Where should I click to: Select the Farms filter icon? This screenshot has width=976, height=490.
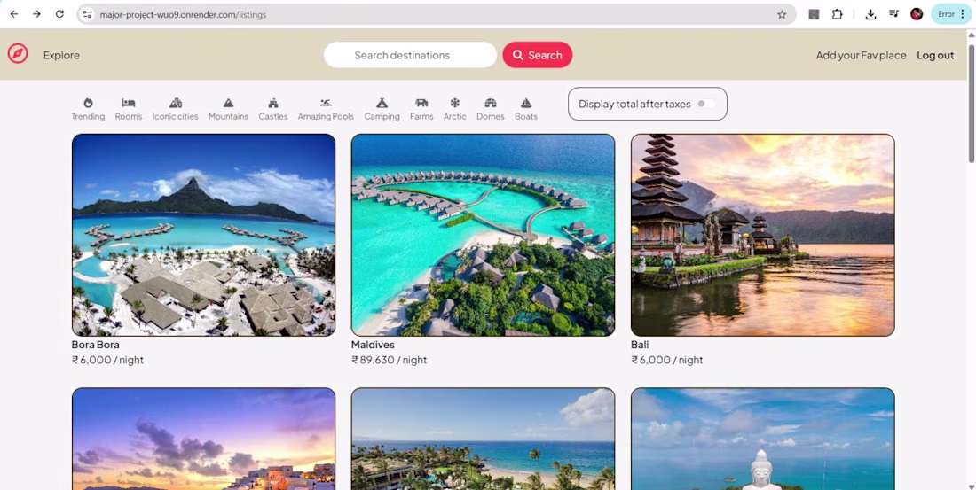tap(421, 103)
